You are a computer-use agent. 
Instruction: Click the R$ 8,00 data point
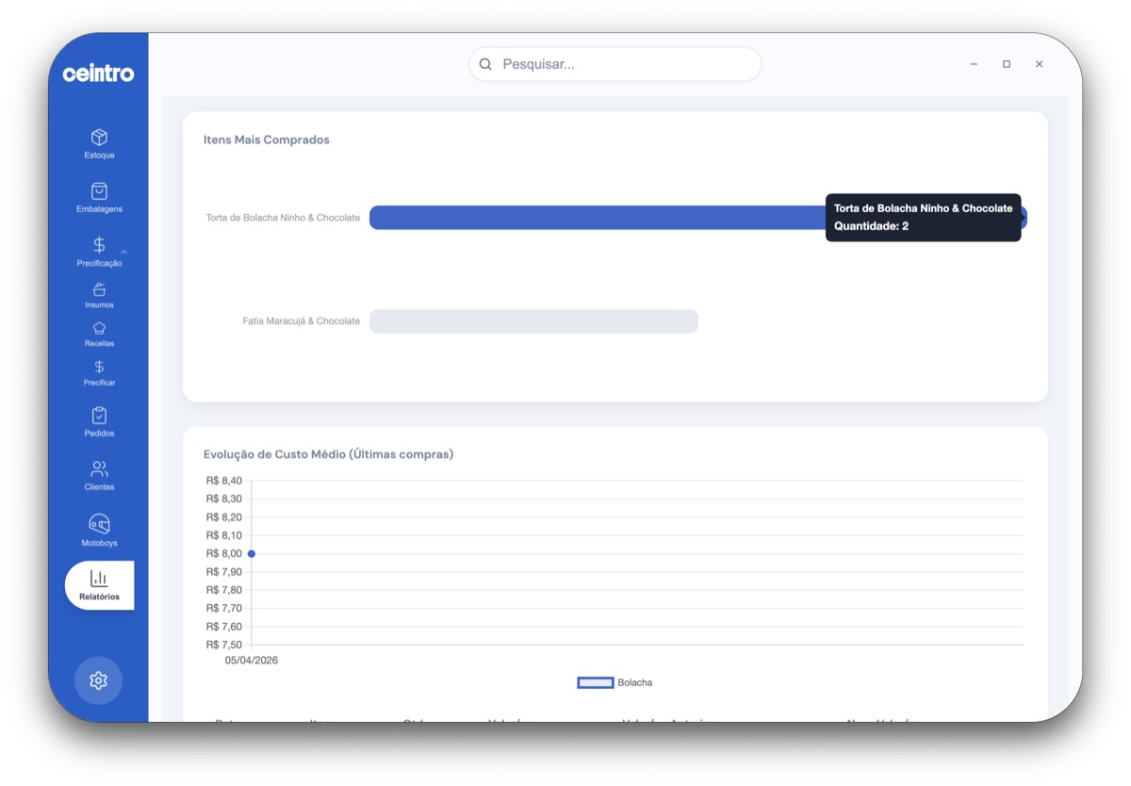click(x=252, y=554)
